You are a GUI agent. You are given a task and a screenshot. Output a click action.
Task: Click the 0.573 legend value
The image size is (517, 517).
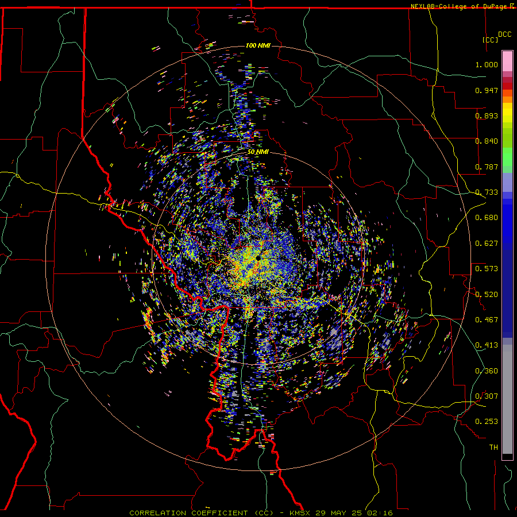[x=487, y=269]
